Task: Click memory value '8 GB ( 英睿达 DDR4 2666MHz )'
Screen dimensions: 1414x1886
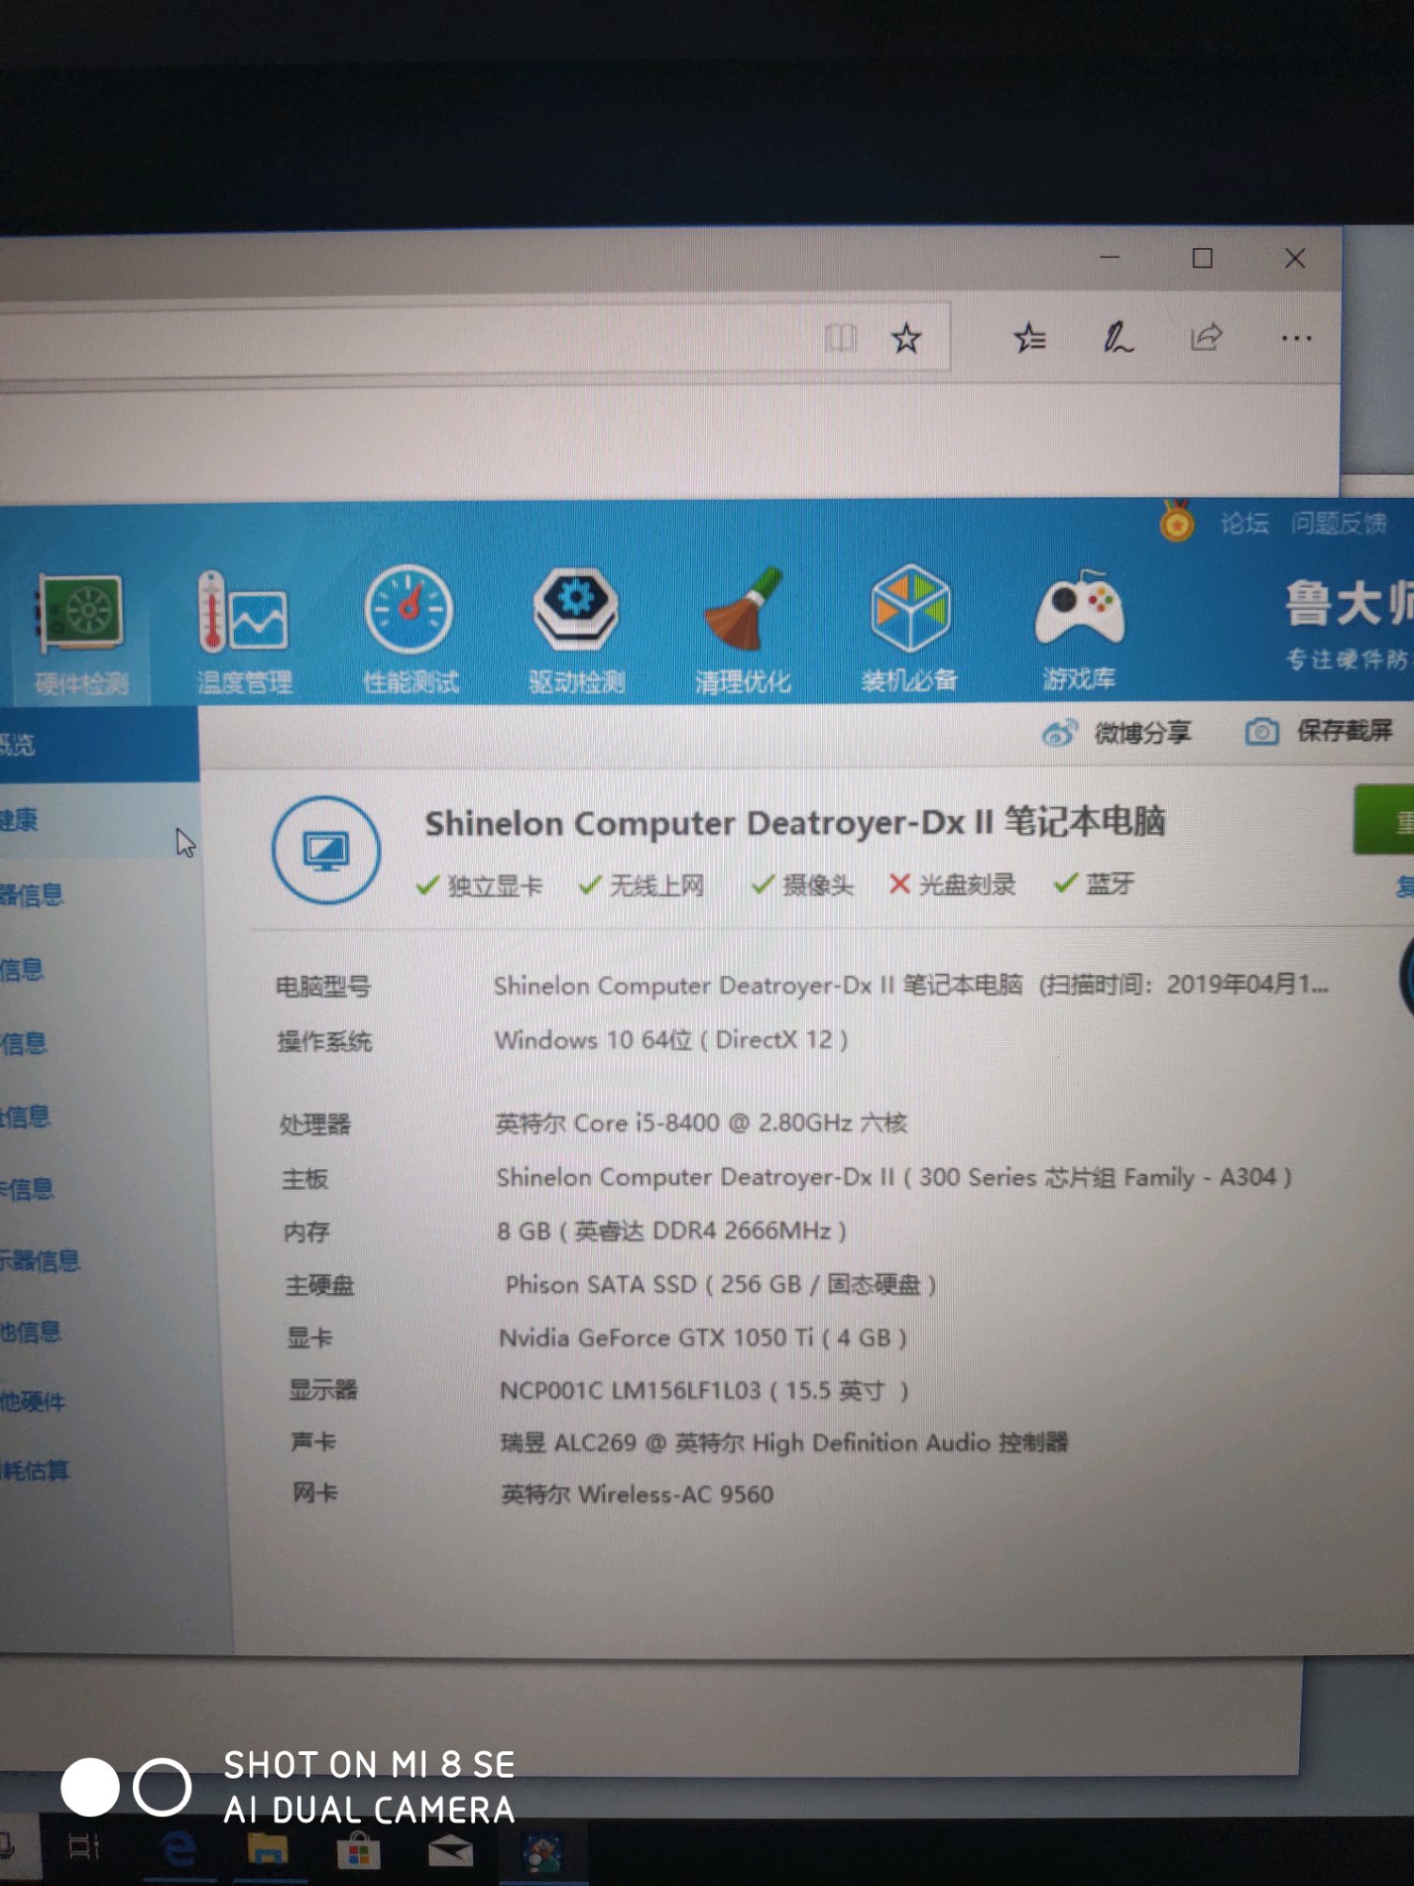Action: (672, 1231)
